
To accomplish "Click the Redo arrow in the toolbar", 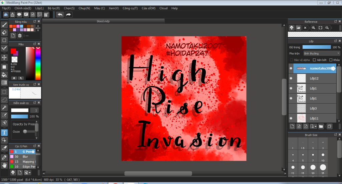I will [x=68, y=15].
